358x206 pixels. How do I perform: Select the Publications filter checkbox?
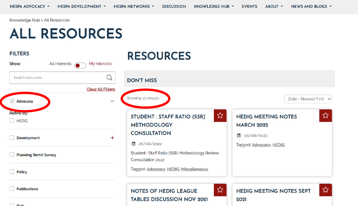pyautogui.click(x=12, y=188)
